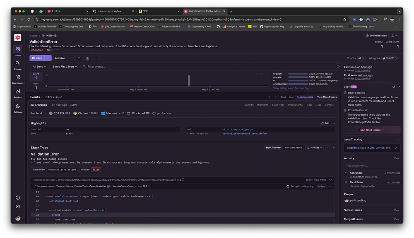Select the First event
This screenshot has width=414, height=238.
283,97
